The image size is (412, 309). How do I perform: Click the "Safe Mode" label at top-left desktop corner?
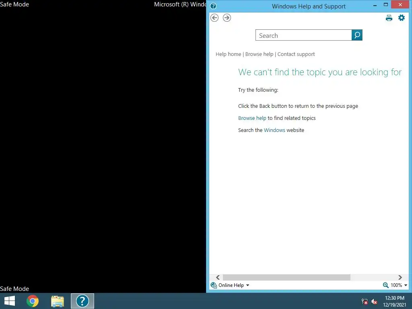tap(14, 4)
